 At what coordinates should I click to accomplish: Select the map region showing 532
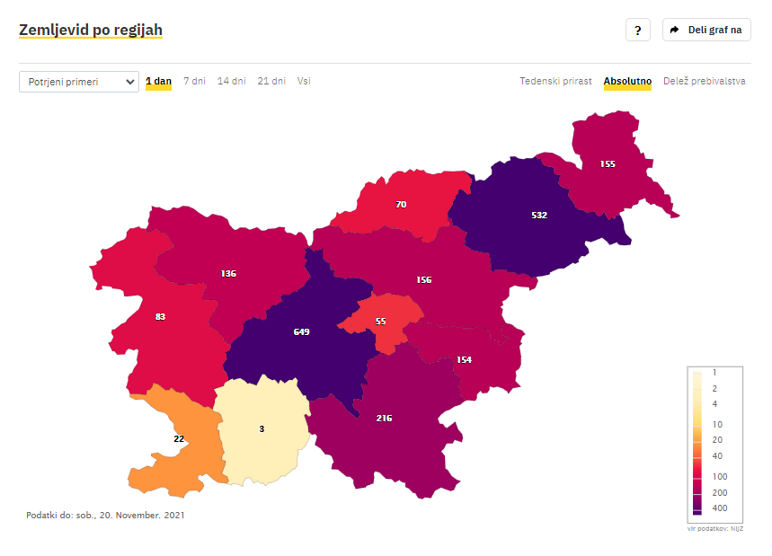539,216
